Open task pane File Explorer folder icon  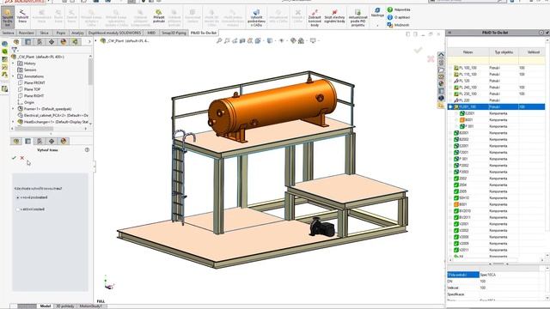click(441, 70)
